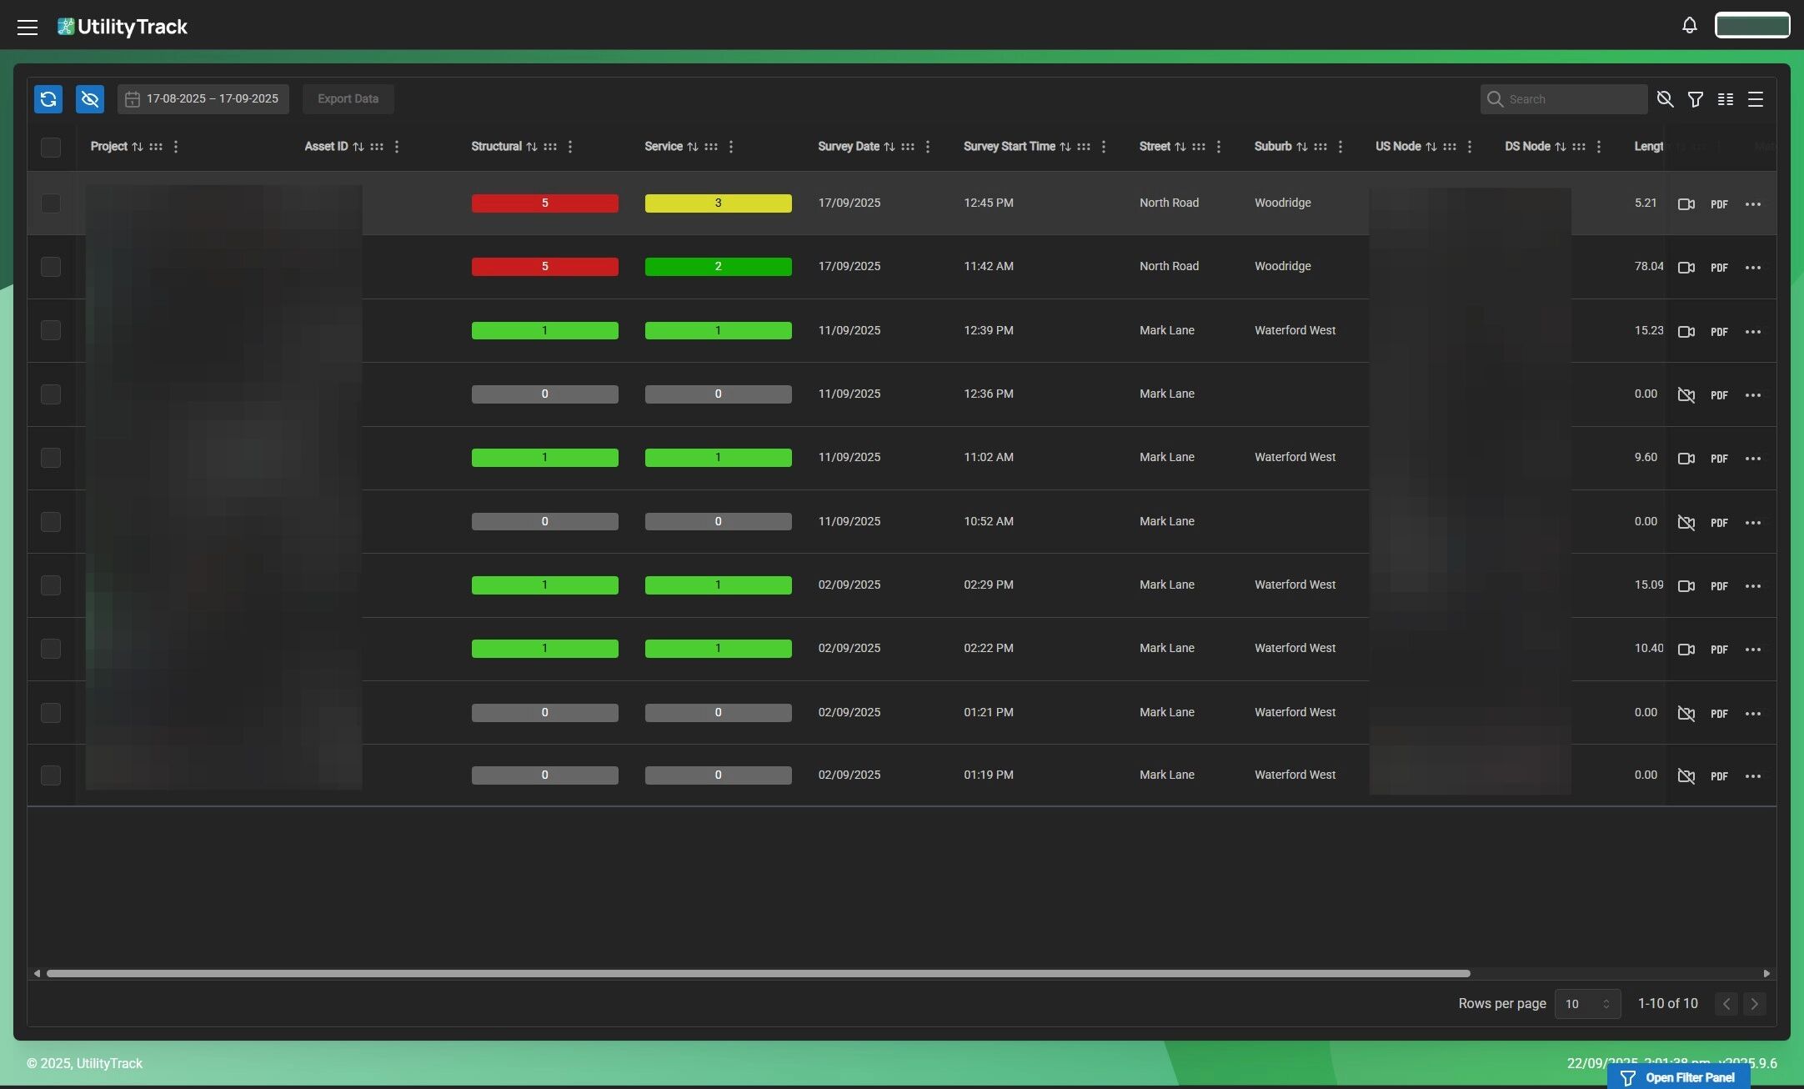This screenshot has height=1089, width=1804.
Task: Open PDF for 11:42 AM North Road survey
Action: tap(1718, 268)
